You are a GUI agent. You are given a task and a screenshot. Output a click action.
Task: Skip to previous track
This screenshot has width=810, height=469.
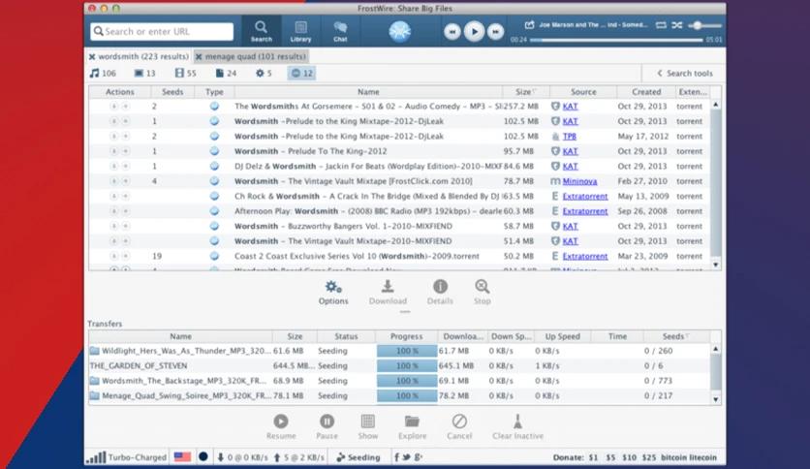(452, 32)
